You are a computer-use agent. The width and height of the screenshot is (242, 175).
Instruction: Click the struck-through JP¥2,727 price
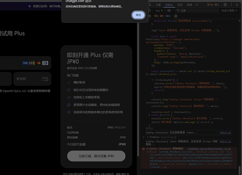(120, 127)
